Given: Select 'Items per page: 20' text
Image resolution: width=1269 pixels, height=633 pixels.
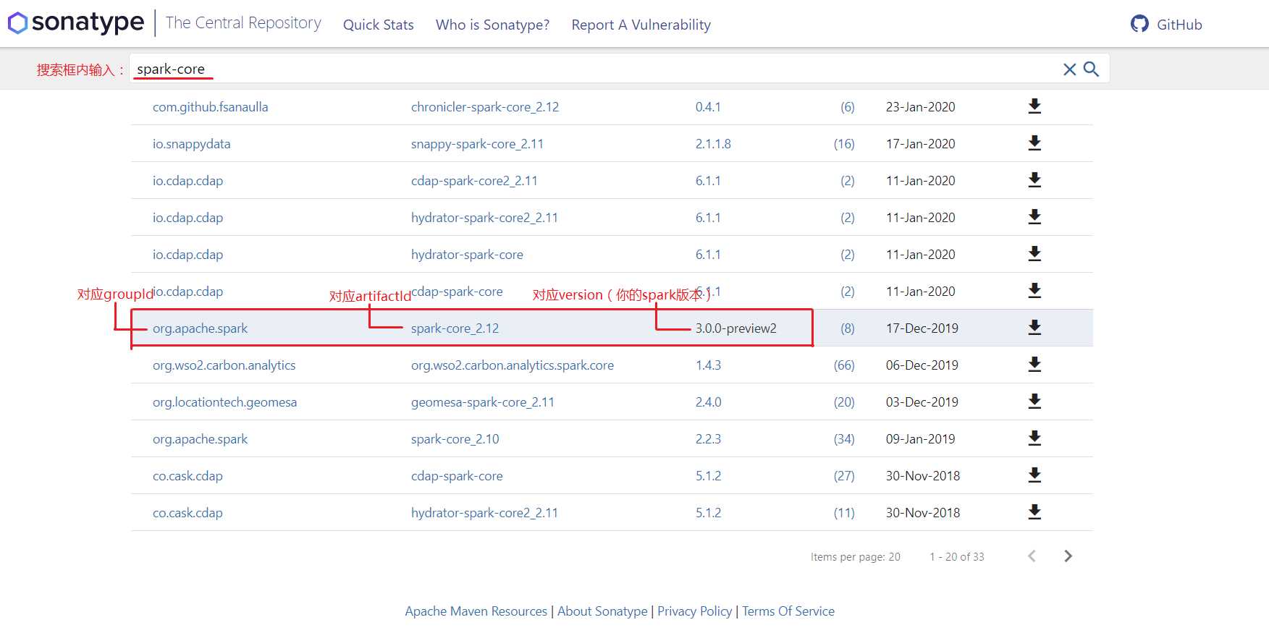Looking at the screenshot, I should point(855,556).
